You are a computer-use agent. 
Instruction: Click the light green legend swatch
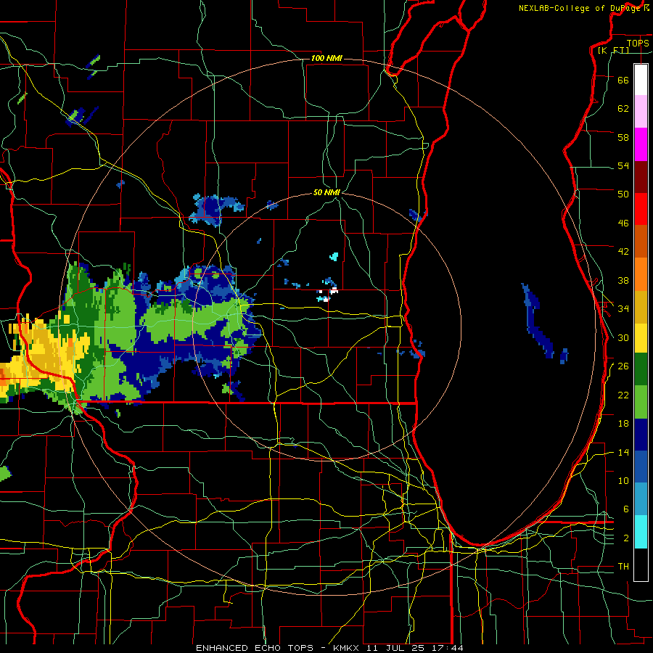(641, 402)
